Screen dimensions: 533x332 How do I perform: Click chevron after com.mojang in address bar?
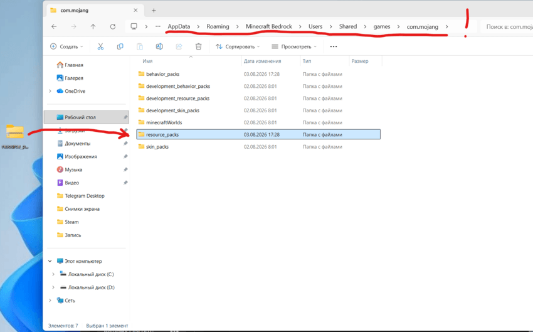coord(446,26)
